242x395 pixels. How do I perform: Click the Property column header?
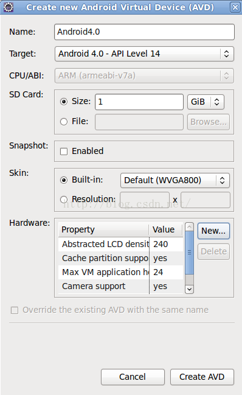(103, 229)
